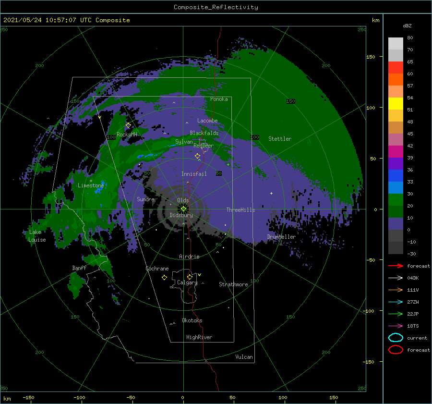Click the RockyMH label on the map
432x404 pixels.
point(127,135)
